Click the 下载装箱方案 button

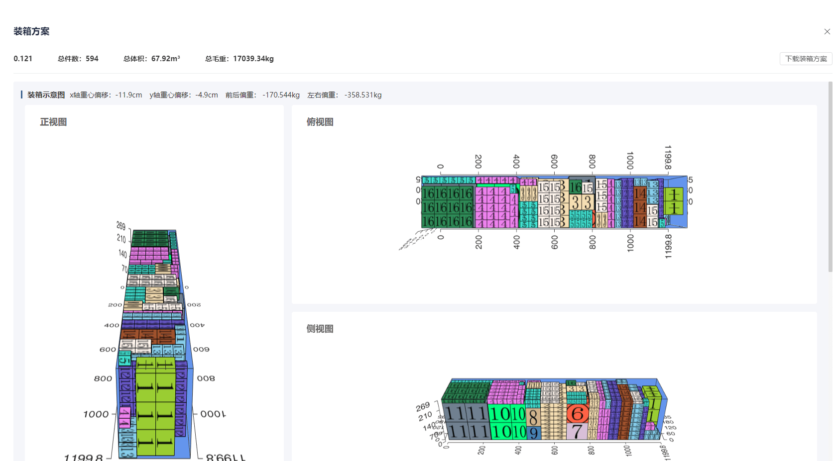click(806, 59)
